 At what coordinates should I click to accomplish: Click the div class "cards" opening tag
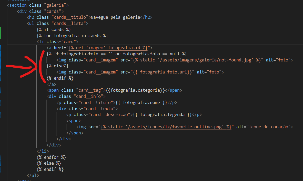coord(40,11)
